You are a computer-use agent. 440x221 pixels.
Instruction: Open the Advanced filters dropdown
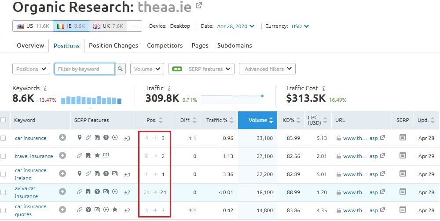pyautogui.click(x=267, y=69)
